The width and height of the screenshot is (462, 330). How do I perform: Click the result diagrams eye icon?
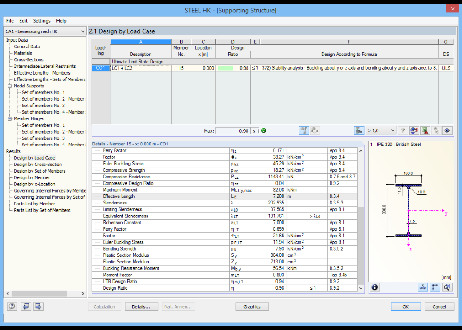pyautogui.click(x=414, y=130)
